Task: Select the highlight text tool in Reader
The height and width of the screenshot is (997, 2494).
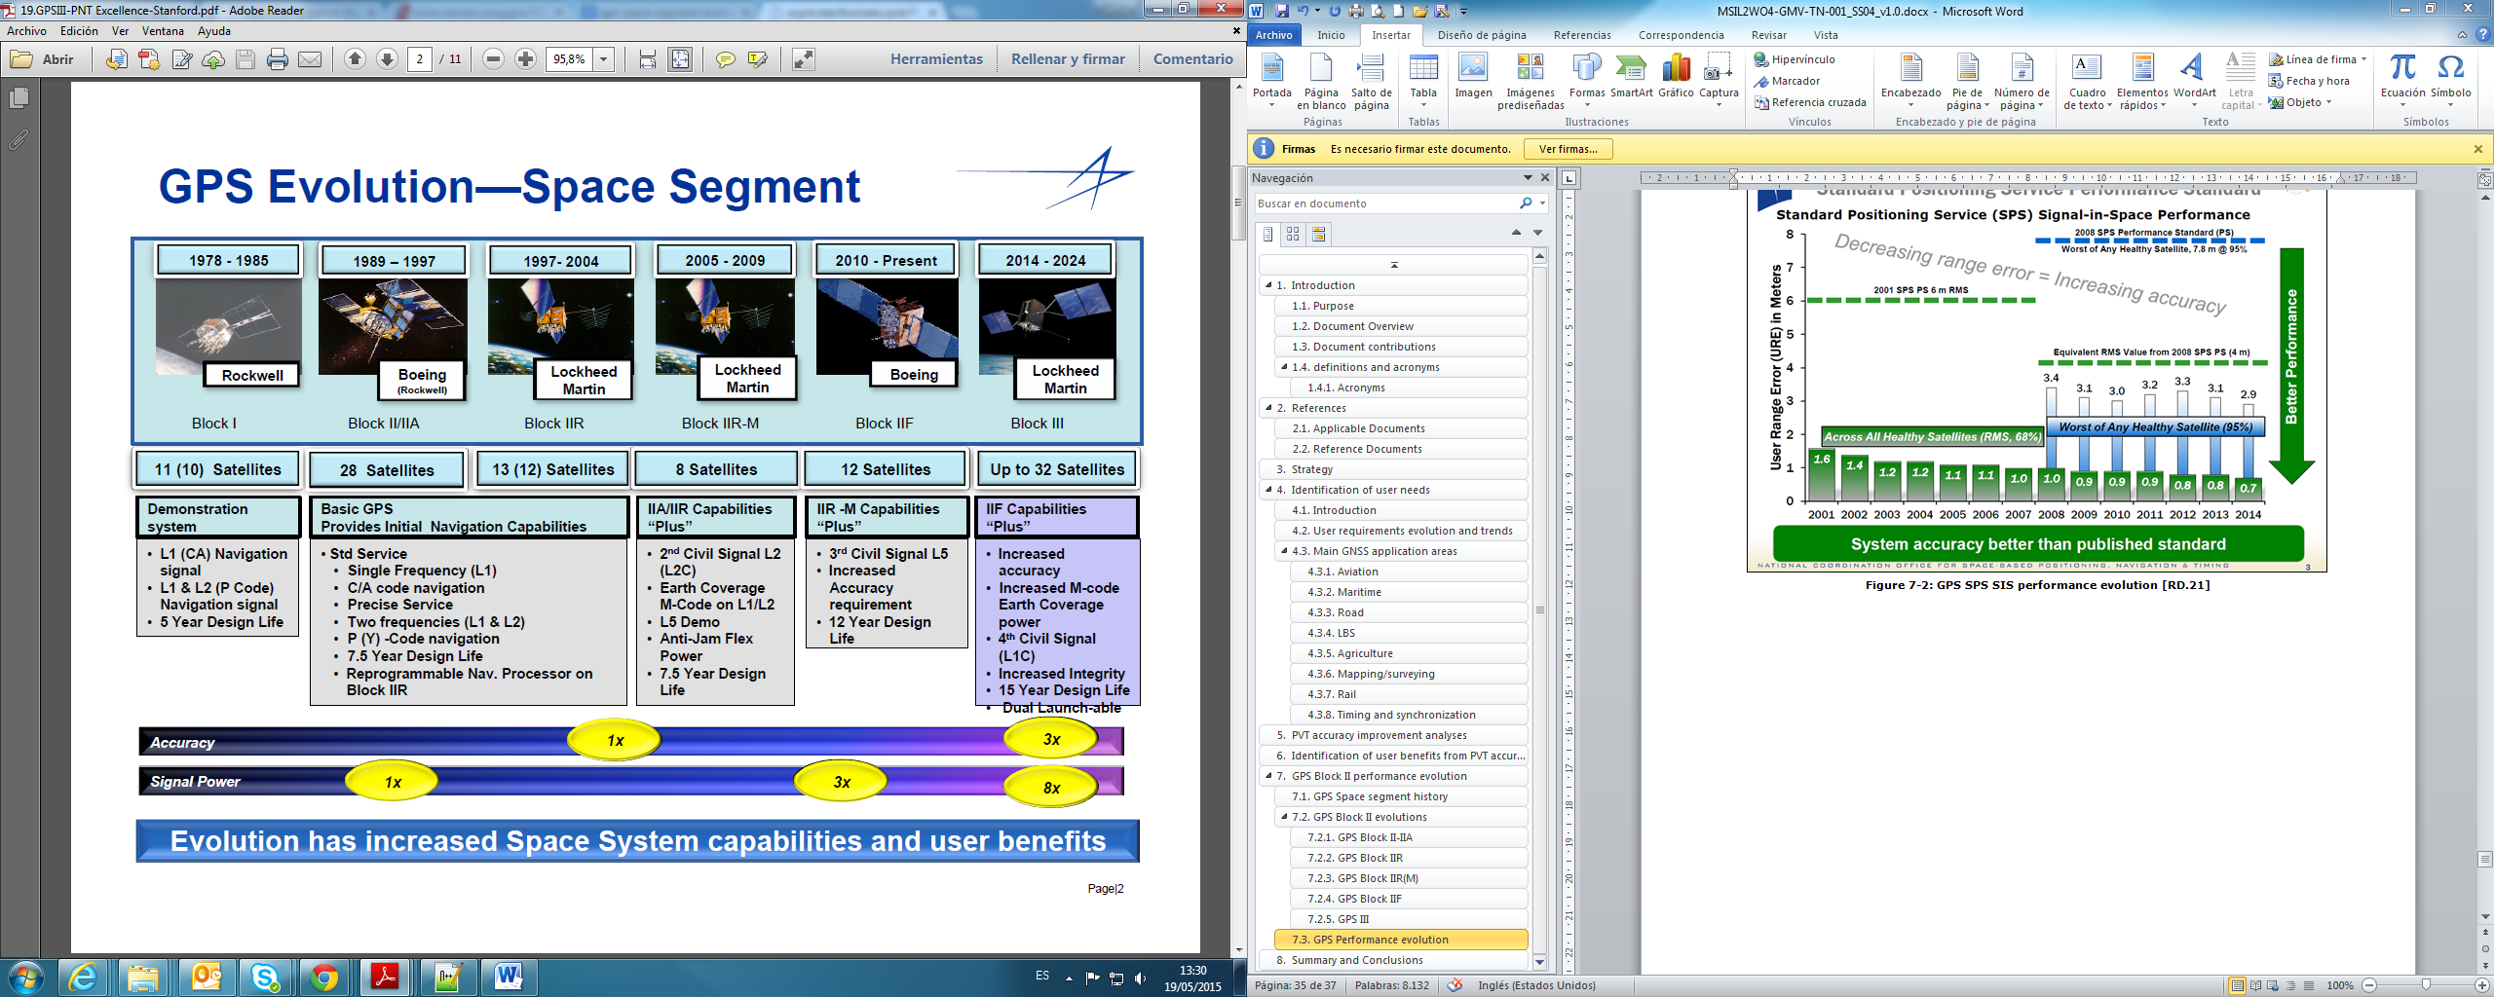Action: [x=758, y=59]
